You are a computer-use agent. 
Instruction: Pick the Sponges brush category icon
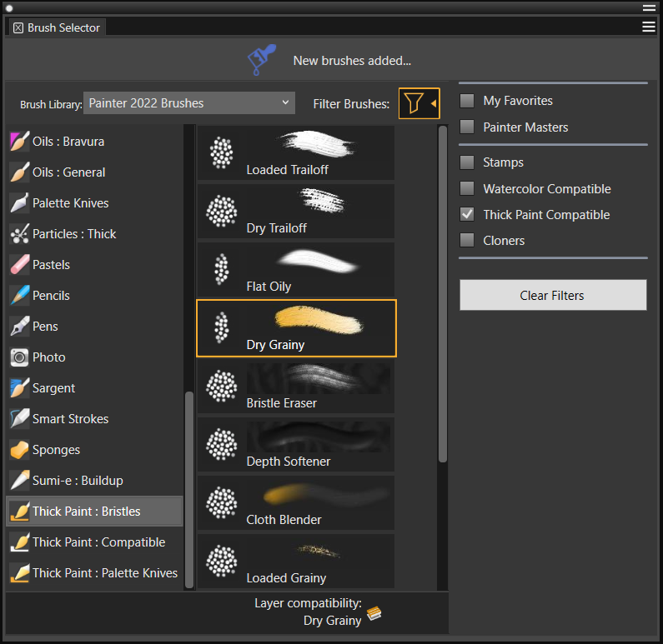[19, 450]
